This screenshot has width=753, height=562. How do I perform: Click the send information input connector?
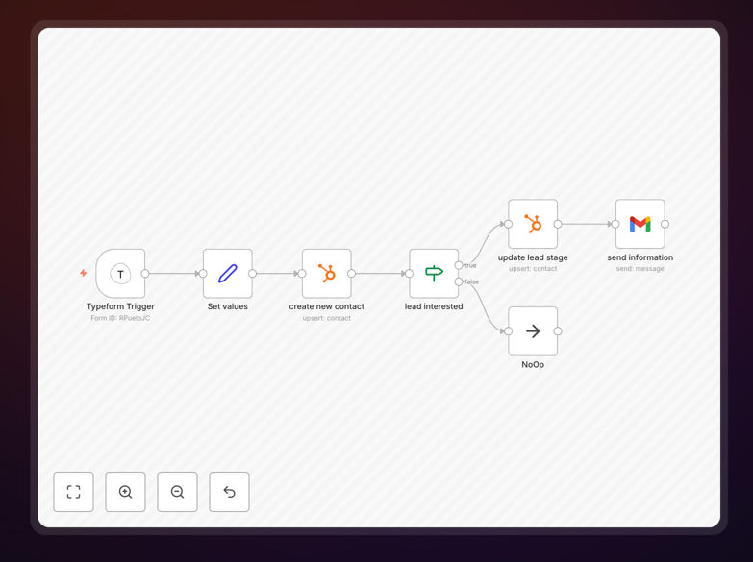[x=615, y=224]
